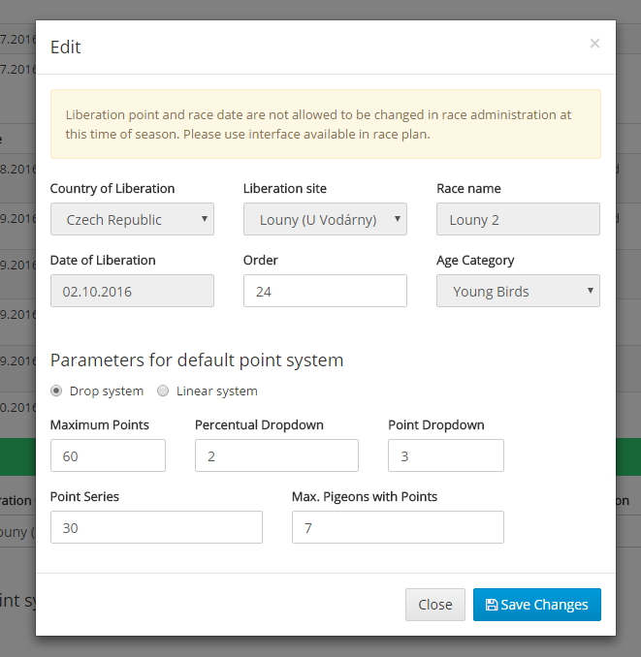This screenshot has width=641, height=657.
Task: Edit the Percentual Dropdown field
Action: [276, 456]
